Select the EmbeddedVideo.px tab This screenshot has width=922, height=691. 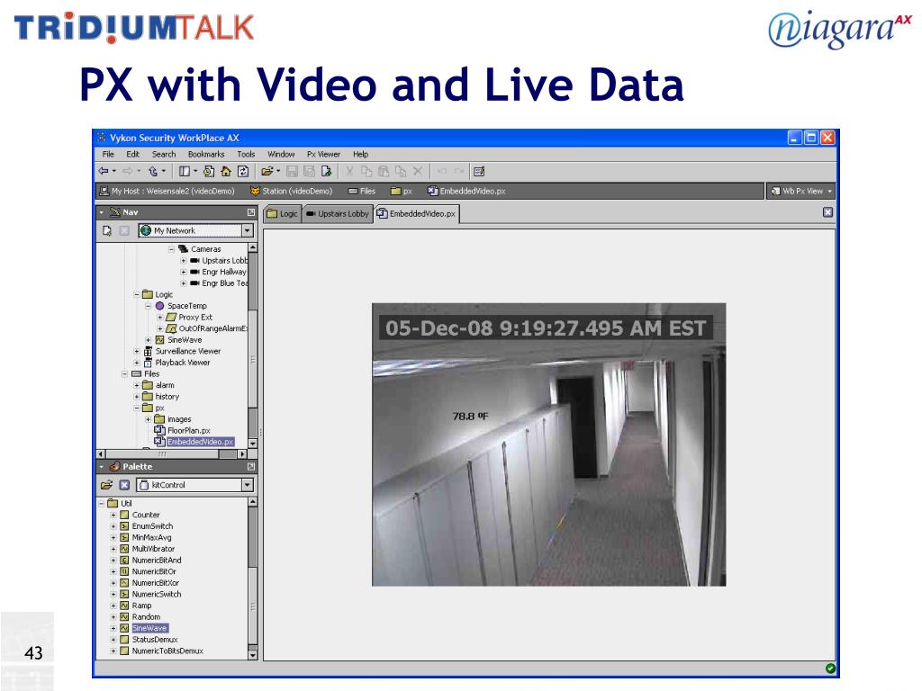[416, 214]
